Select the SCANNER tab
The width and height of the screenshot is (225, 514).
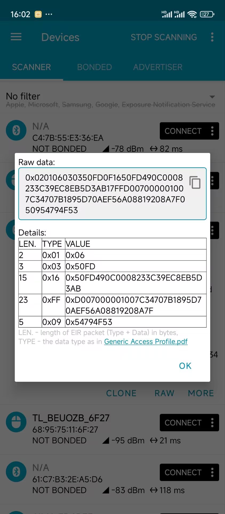(x=31, y=67)
